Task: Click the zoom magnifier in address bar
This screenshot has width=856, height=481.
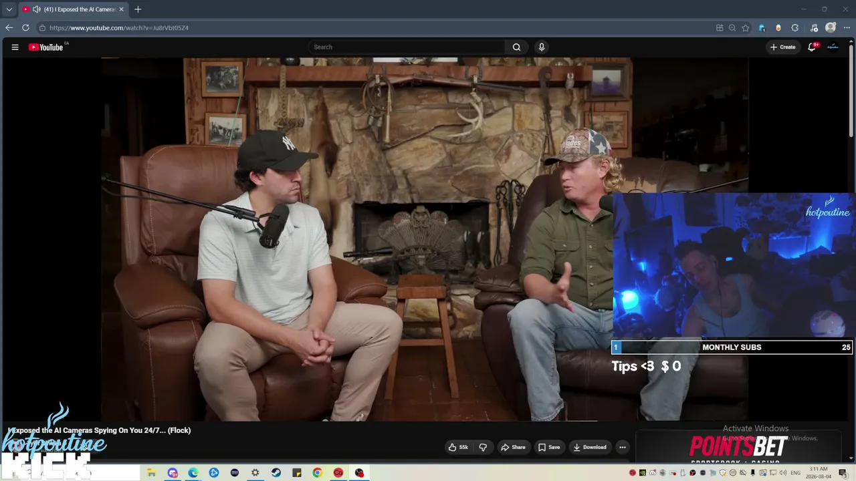Action: tap(732, 28)
